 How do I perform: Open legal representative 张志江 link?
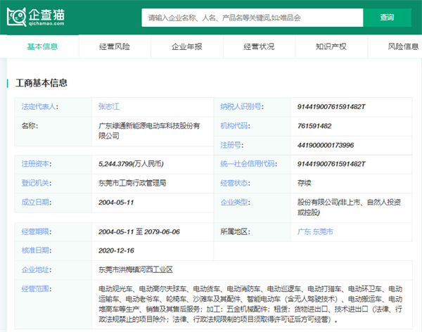point(109,107)
